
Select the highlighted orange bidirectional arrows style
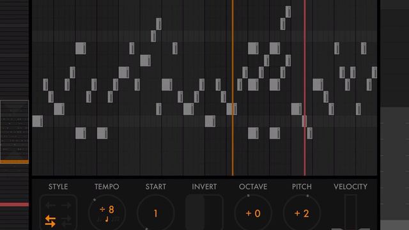tap(50, 221)
